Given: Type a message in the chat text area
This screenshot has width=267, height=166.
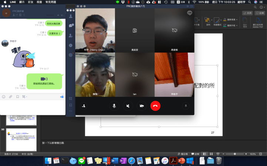Looking at the screenshot, I should (33, 107).
